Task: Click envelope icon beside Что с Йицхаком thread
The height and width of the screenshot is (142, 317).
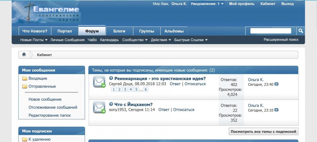Action: click(99, 107)
